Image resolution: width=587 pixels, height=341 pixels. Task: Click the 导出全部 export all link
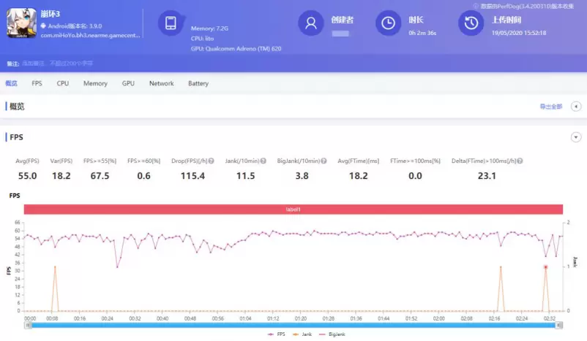coord(550,107)
